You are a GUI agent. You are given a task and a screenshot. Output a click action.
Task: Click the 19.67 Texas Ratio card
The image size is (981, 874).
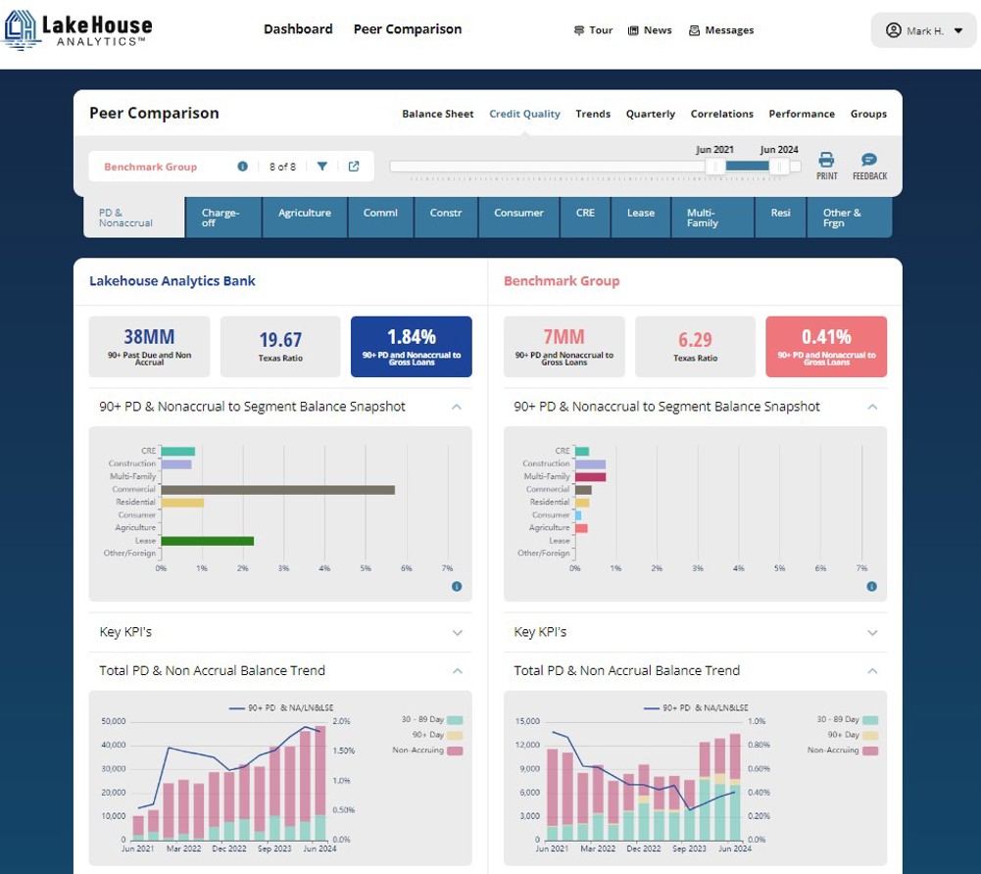point(280,346)
